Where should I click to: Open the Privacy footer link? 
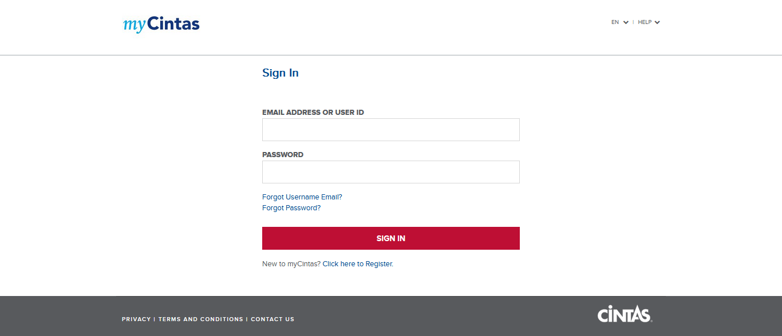136,319
